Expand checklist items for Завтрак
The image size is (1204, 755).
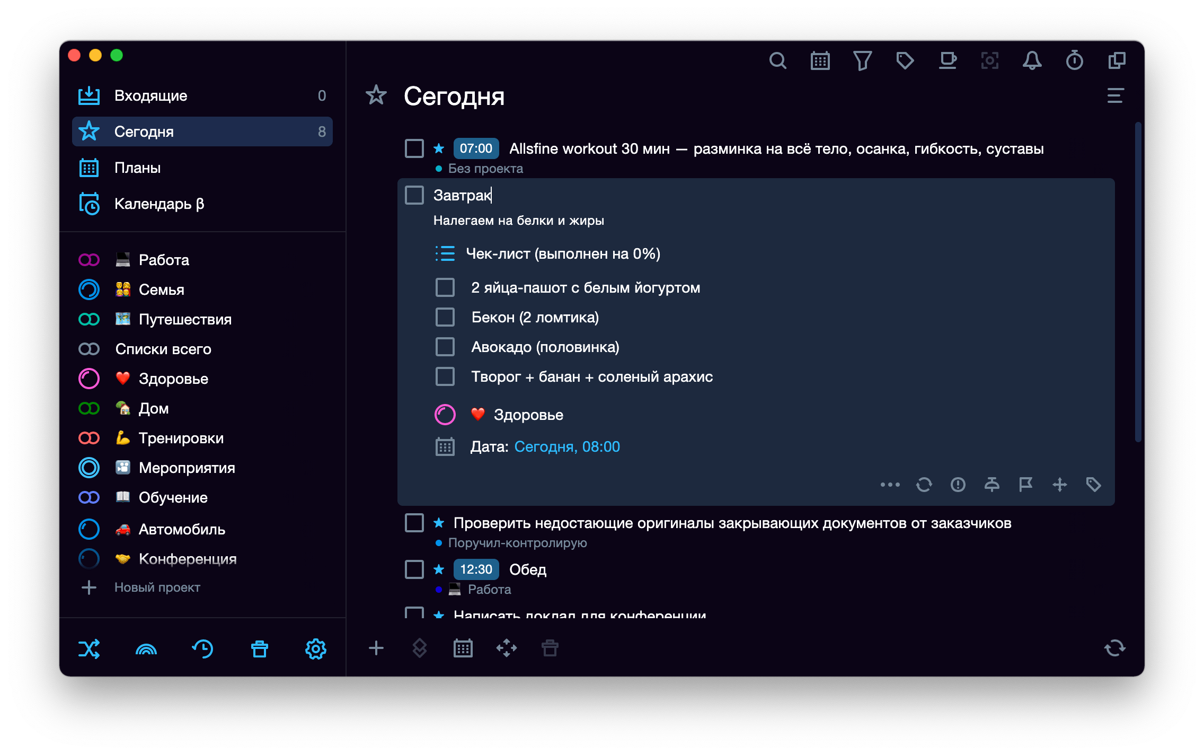(447, 254)
